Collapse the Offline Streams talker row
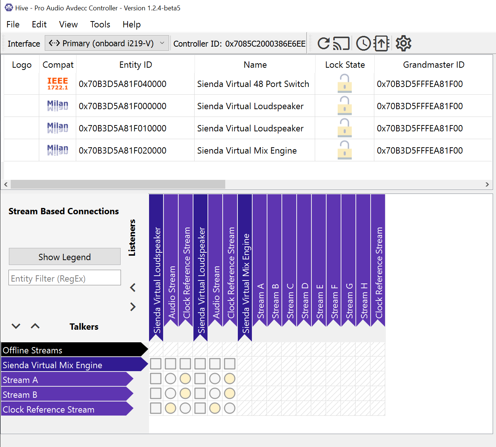This screenshot has width=496, height=447. point(74,350)
